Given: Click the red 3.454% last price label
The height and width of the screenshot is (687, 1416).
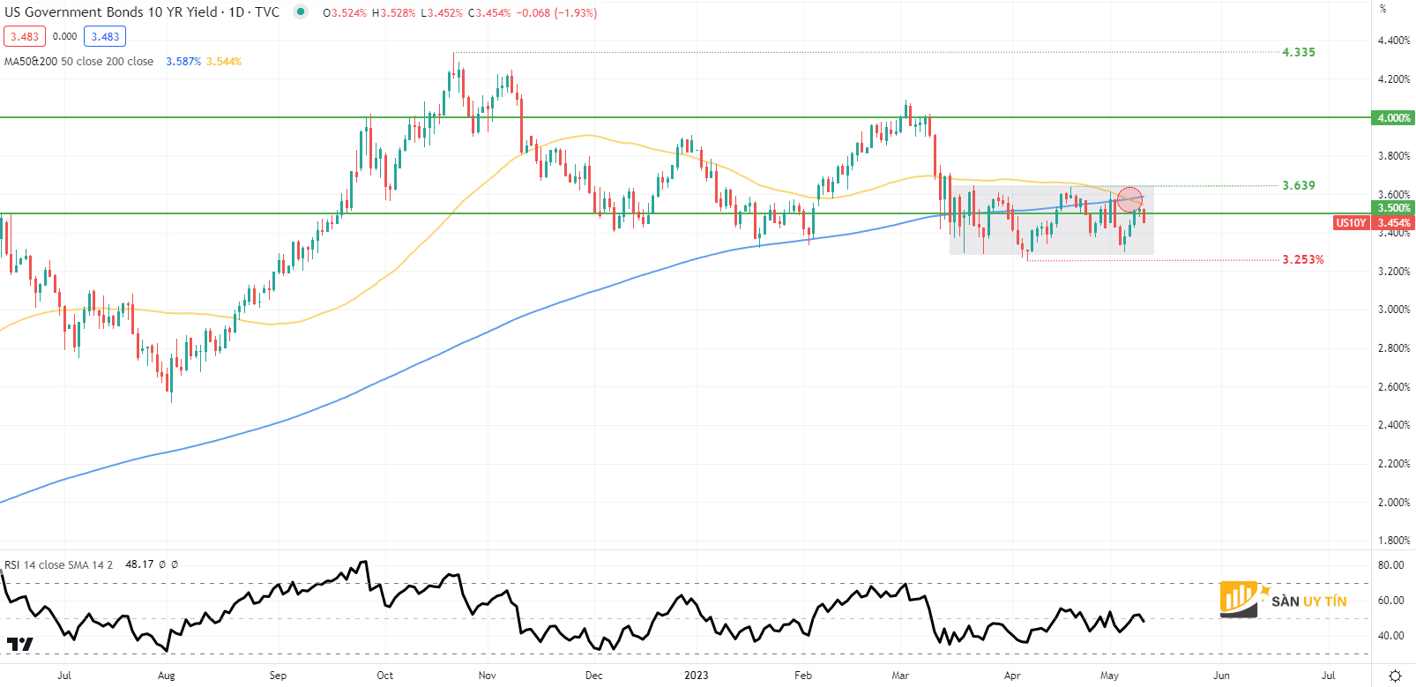Looking at the screenshot, I should [1393, 223].
